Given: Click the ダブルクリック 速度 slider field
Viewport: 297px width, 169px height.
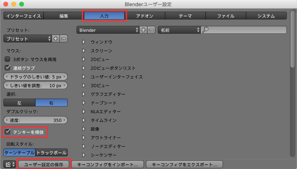Looking at the screenshot, I should (36, 120).
